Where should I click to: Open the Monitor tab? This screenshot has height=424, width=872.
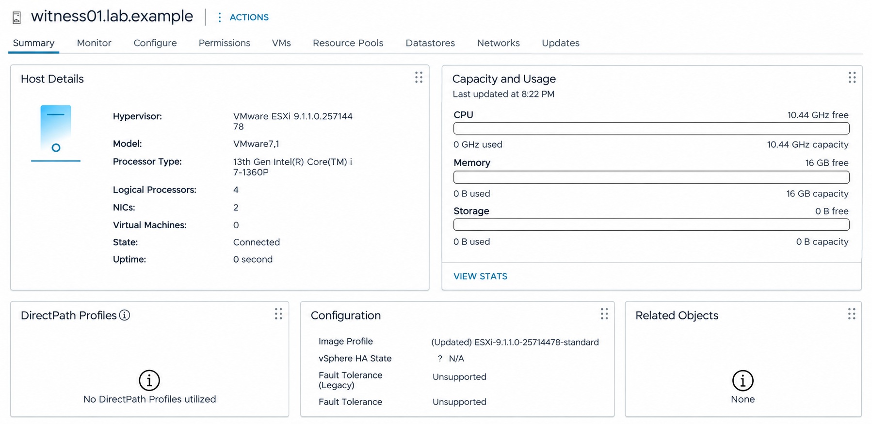(94, 43)
